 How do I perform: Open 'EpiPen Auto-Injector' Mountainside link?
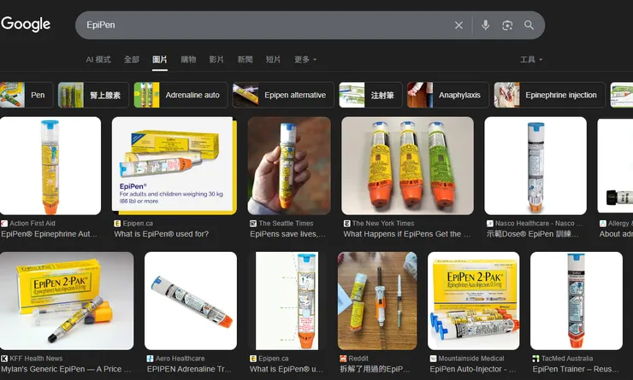pos(473,369)
